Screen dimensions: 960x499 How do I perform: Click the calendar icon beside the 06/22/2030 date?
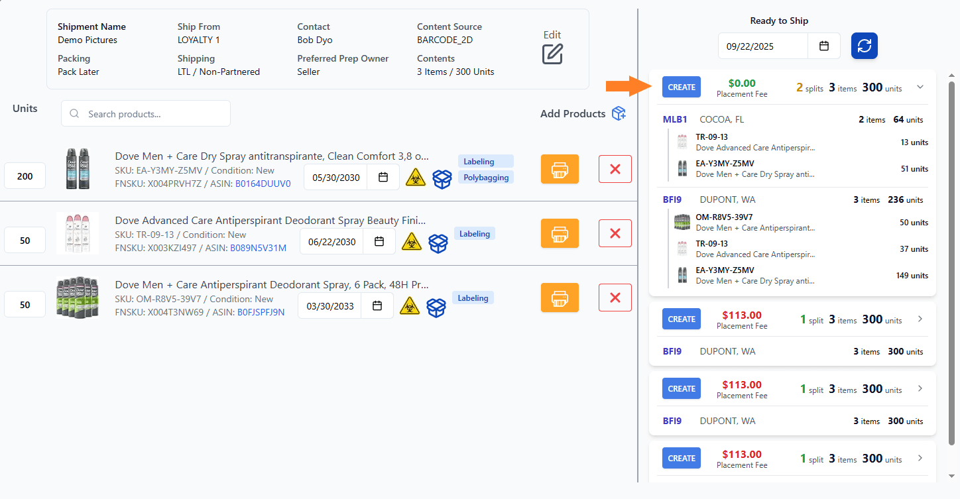pyautogui.click(x=379, y=243)
